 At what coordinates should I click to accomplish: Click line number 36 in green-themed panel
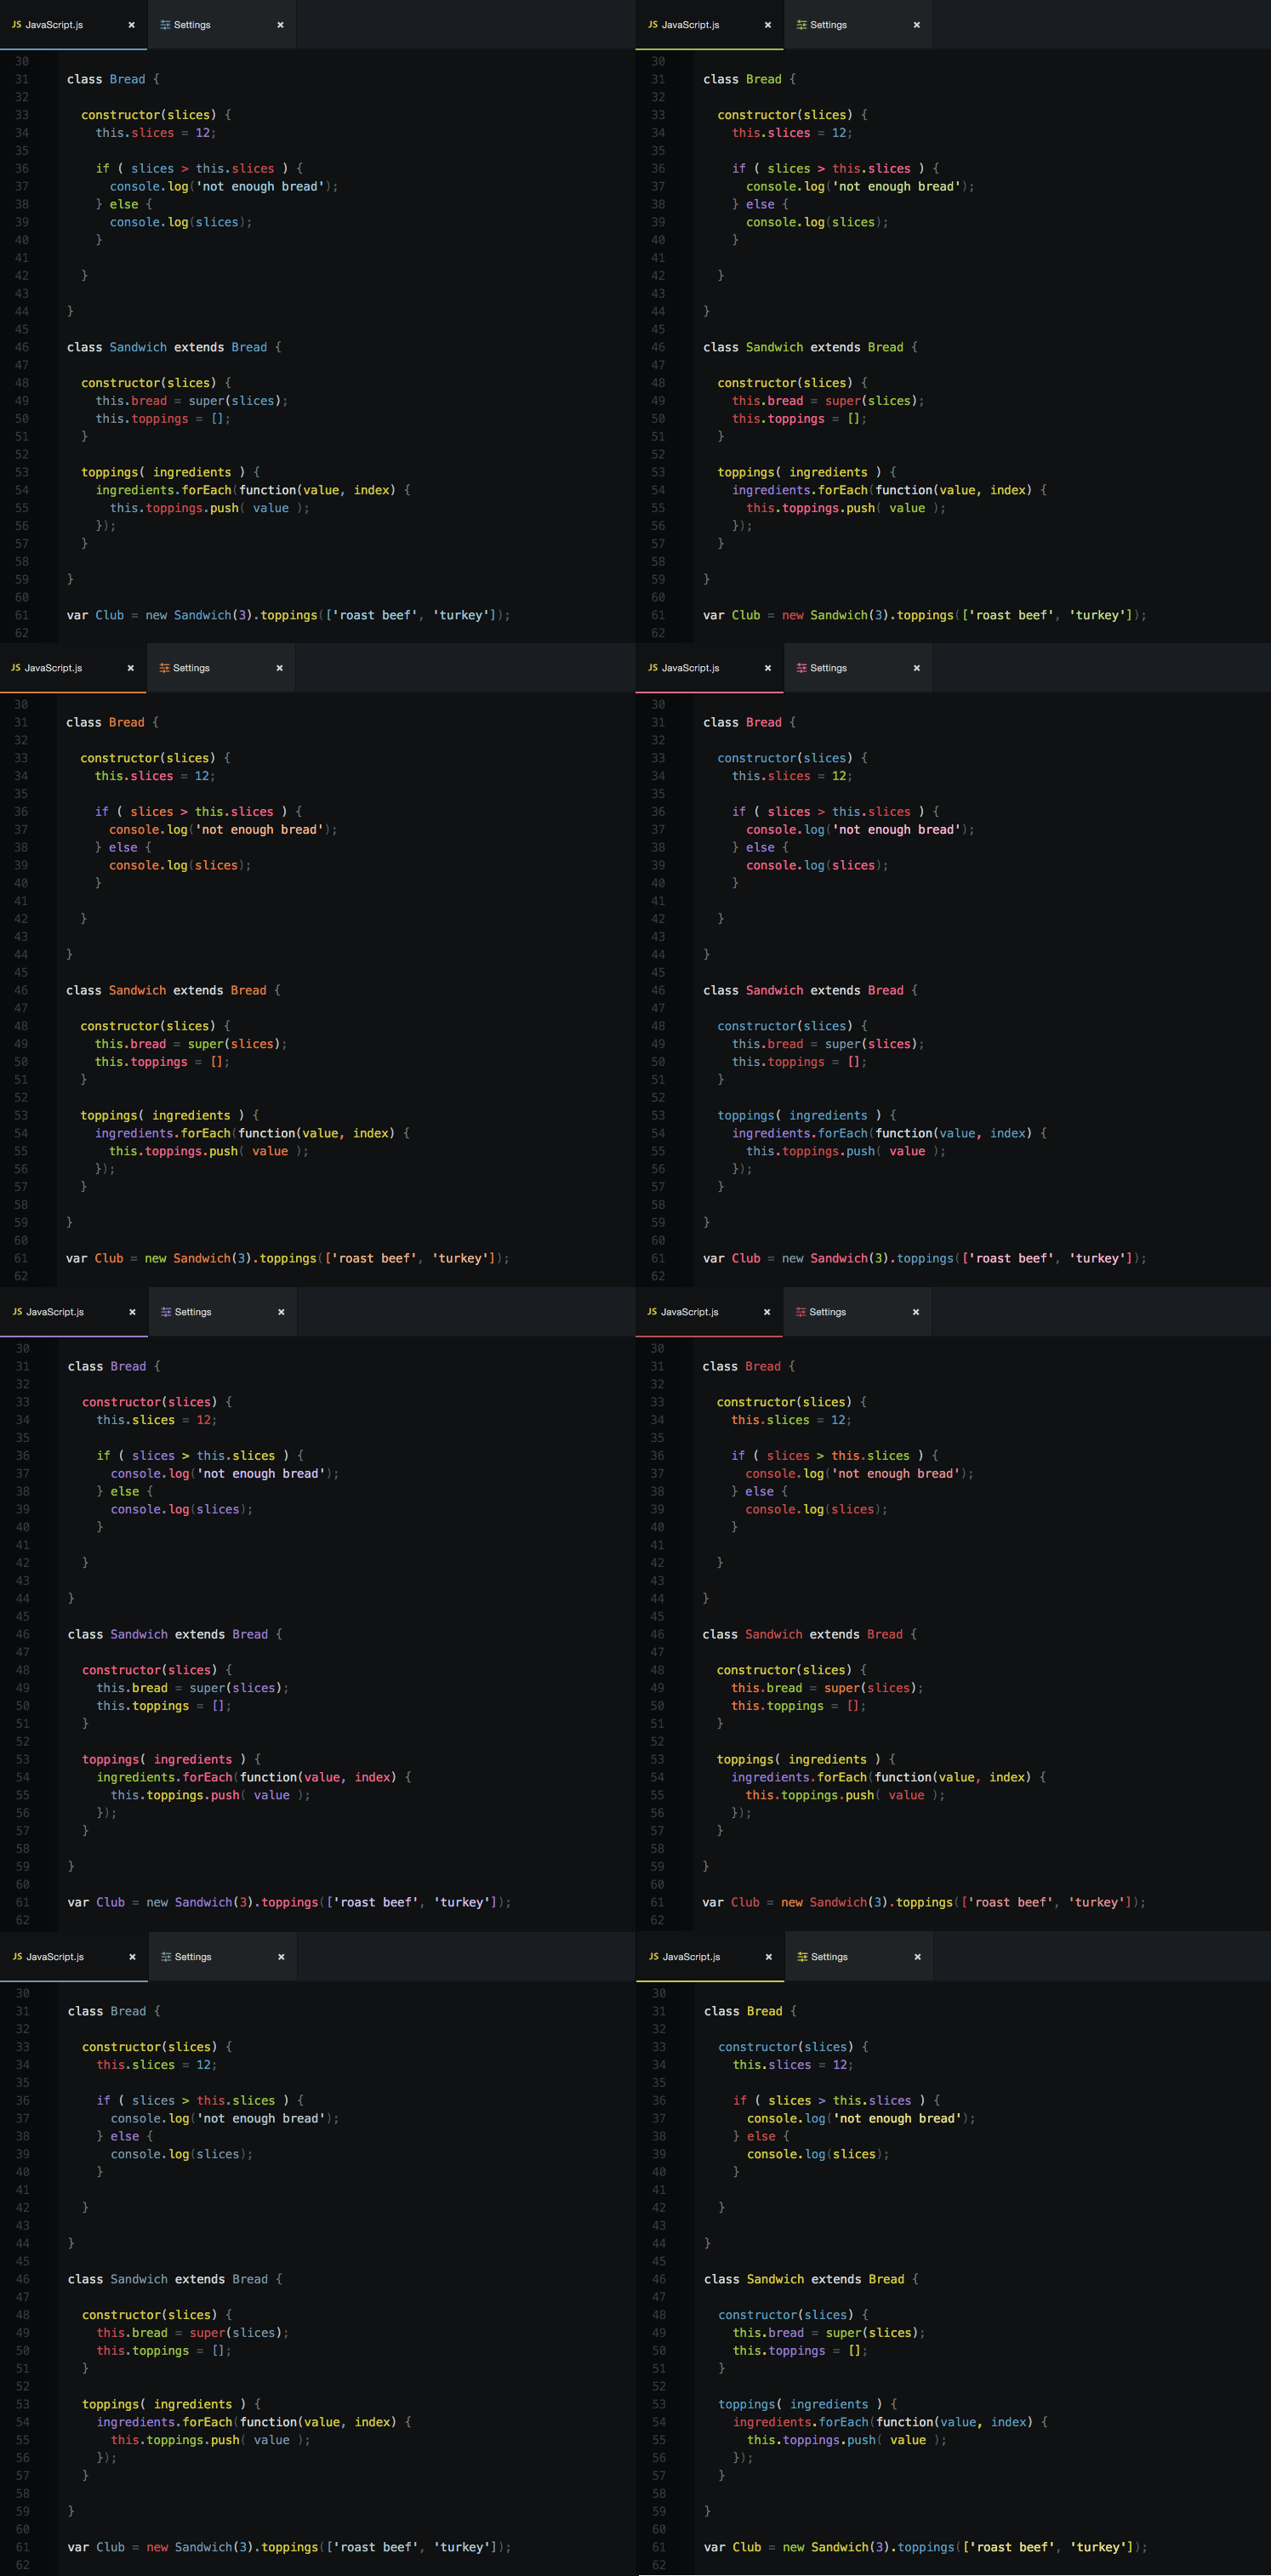(x=658, y=169)
